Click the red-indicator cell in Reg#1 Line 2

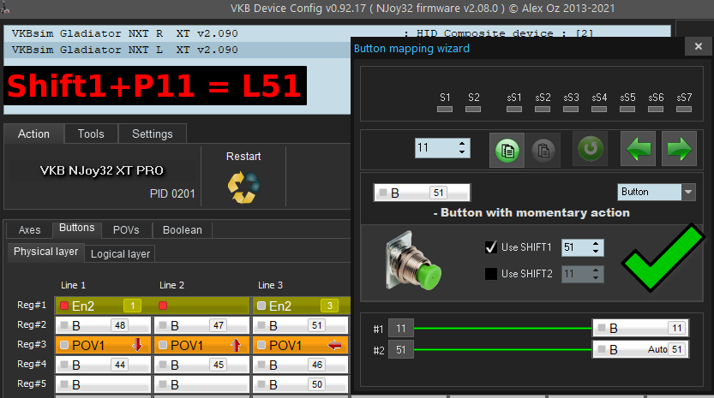(201, 306)
